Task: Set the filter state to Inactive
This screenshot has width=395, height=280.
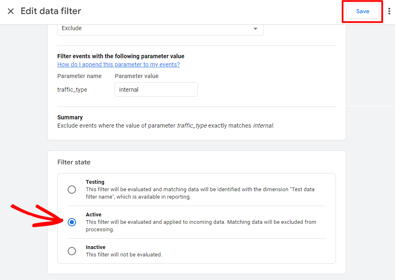Action: coord(72,251)
